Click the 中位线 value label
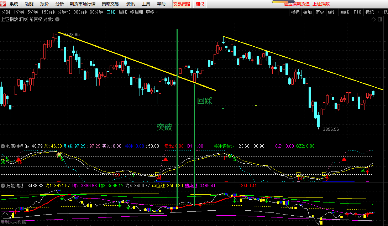The image size is (388, 226). [x=167, y=186]
